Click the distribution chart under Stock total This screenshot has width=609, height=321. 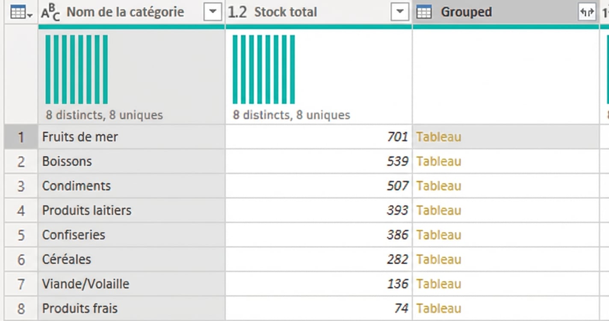[264, 70]
